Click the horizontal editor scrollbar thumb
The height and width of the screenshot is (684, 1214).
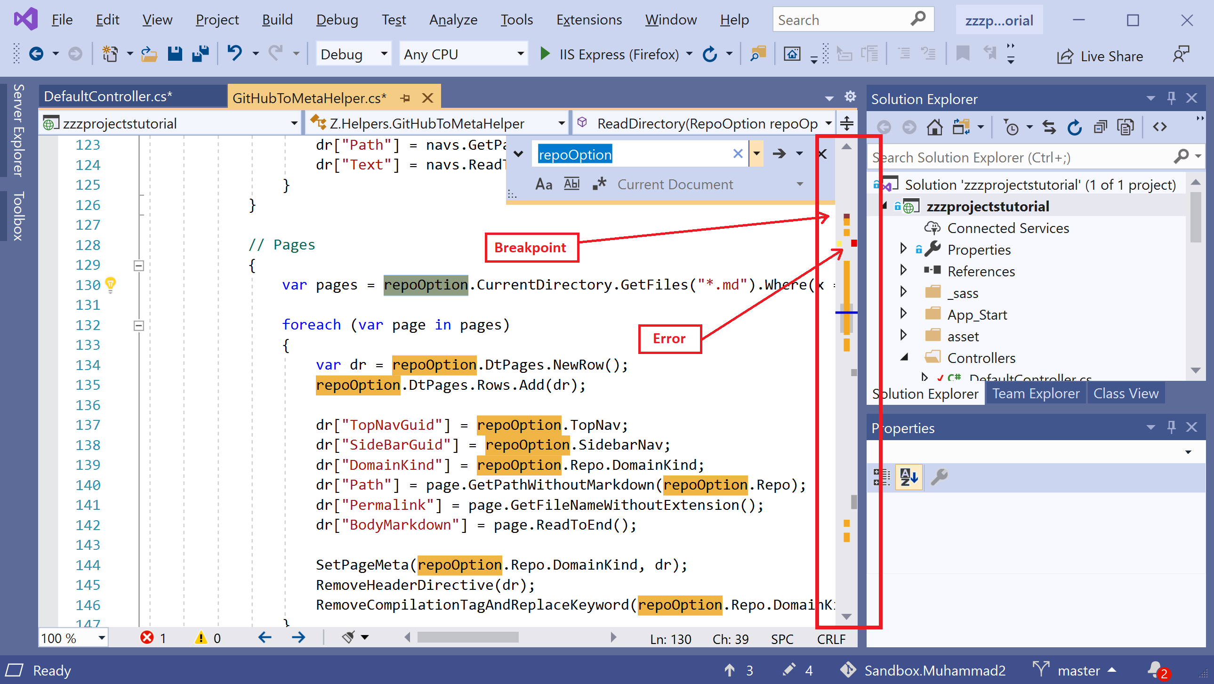point(467,637)
